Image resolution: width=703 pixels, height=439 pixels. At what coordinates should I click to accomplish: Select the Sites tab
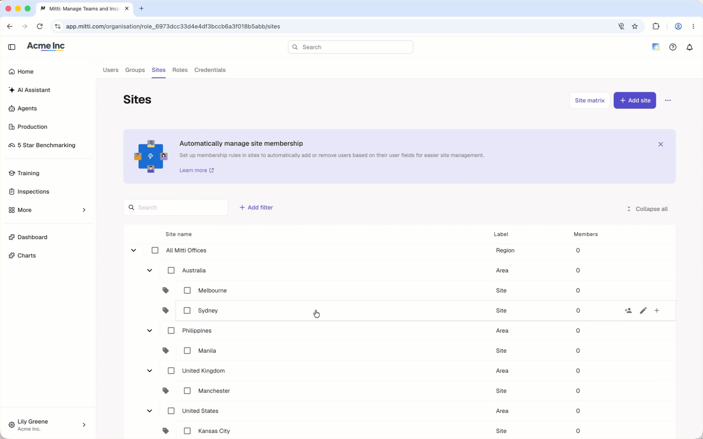[159, 70]
